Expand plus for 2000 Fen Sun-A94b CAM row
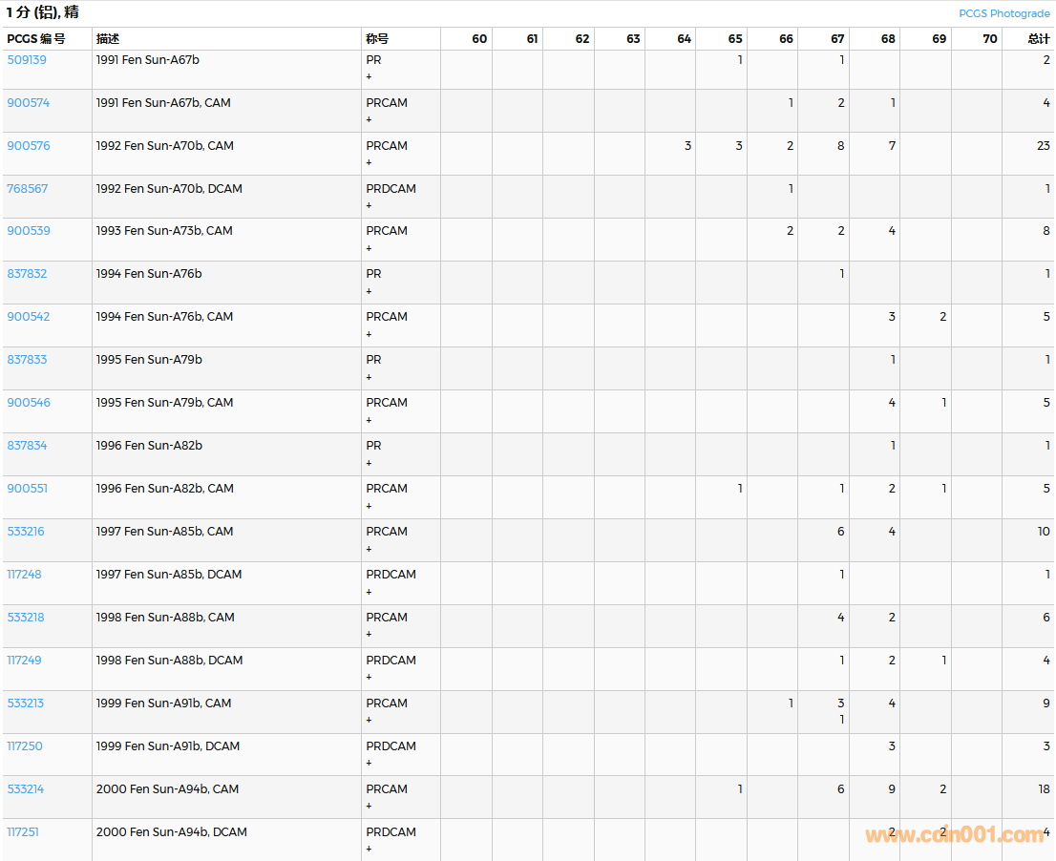Image resolution: width=1056 pixels, height=861 pixels. tap(369, 807)
